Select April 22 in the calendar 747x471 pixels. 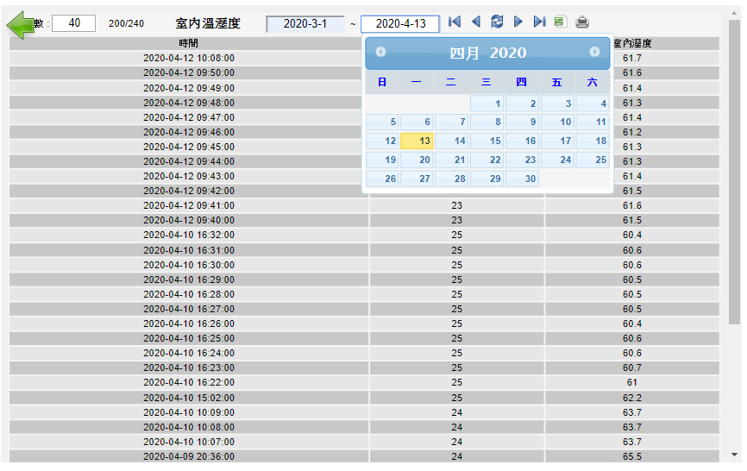(487, 160)
